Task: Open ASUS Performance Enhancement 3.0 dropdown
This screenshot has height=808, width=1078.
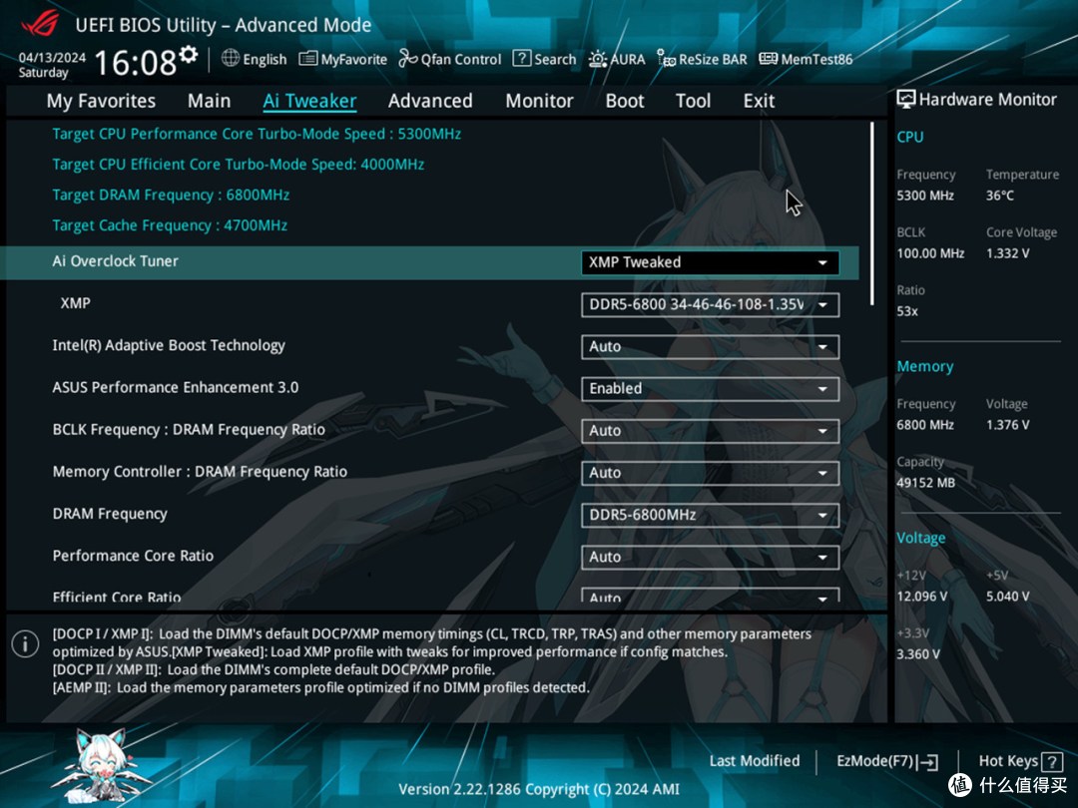Action: (711, 389)
